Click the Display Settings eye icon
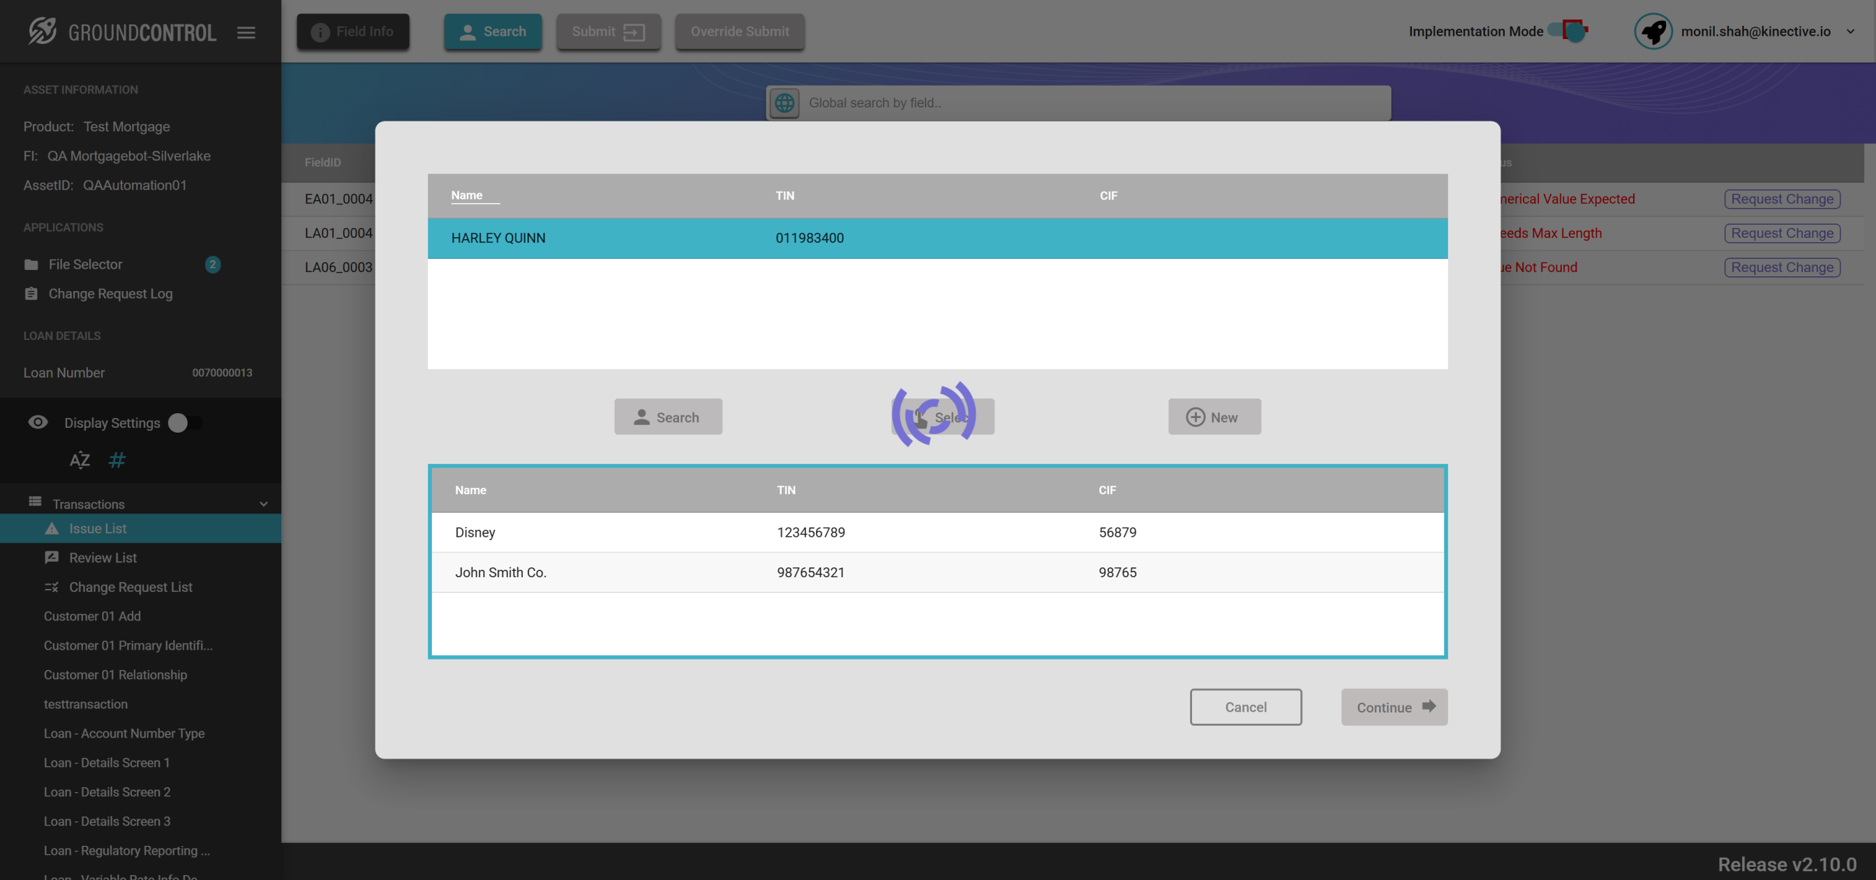This screenshot has height=880, width=1876. point(38,422)
